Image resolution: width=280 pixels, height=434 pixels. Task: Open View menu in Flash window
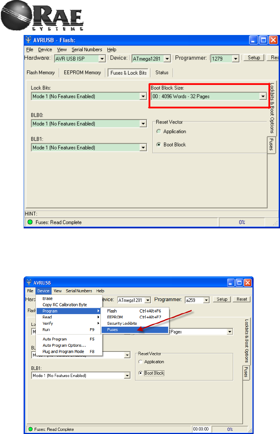coord(62,50)
